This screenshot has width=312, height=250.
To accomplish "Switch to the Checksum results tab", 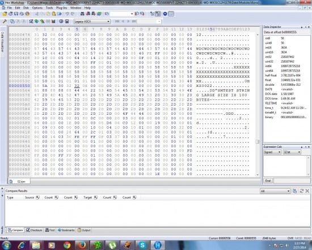I will point(34,230).
